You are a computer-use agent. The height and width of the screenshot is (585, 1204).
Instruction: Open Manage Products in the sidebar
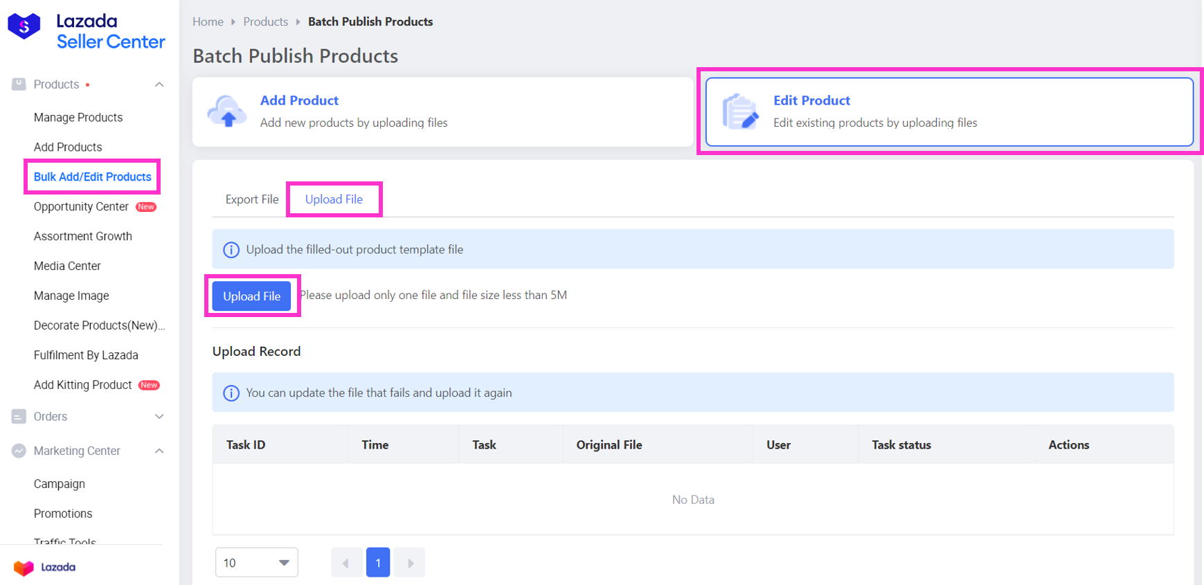point(78,118)
